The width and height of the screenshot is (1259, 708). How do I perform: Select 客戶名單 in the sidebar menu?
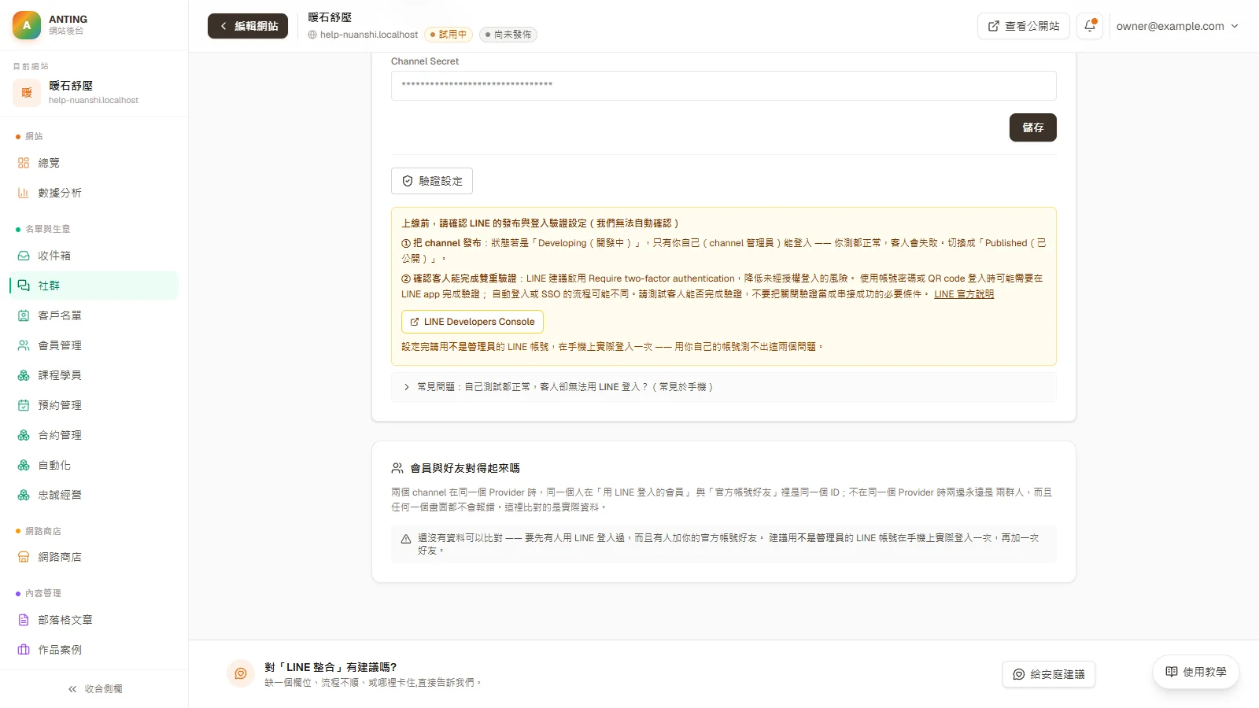(x=94, y=315)
